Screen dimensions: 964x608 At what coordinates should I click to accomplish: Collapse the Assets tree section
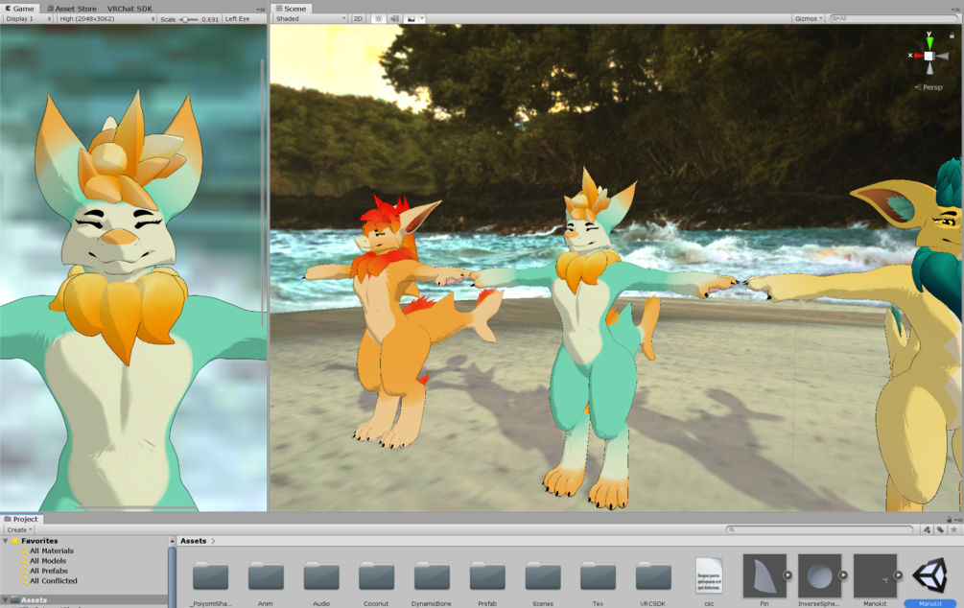(x=6, y=600)
